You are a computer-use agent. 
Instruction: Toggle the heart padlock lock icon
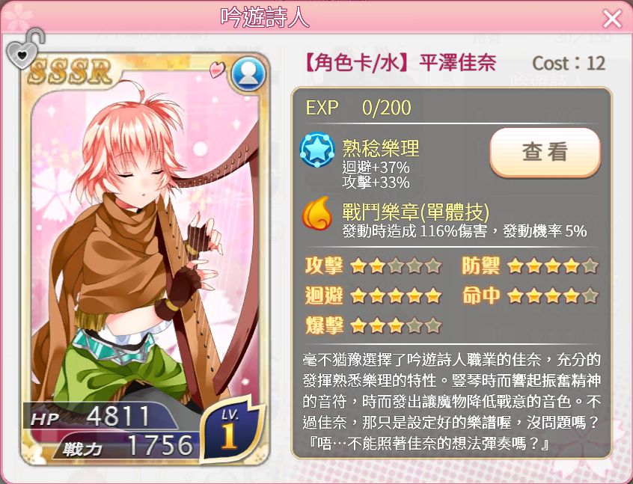pos(25,48)
